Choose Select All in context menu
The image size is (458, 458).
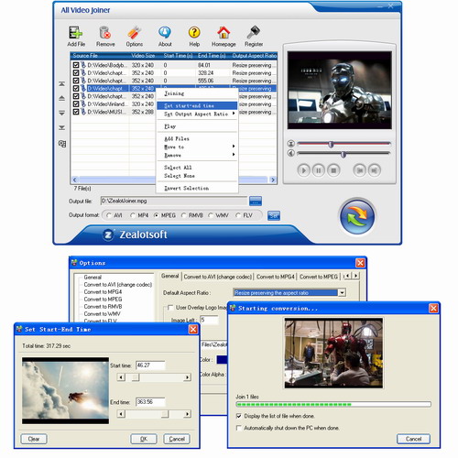tap(197, 168)
